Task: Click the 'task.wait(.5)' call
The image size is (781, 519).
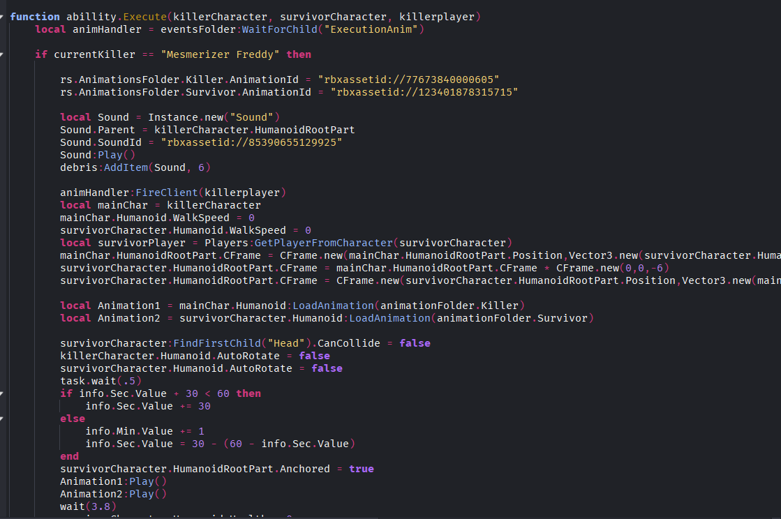Action: coord(101,381)
